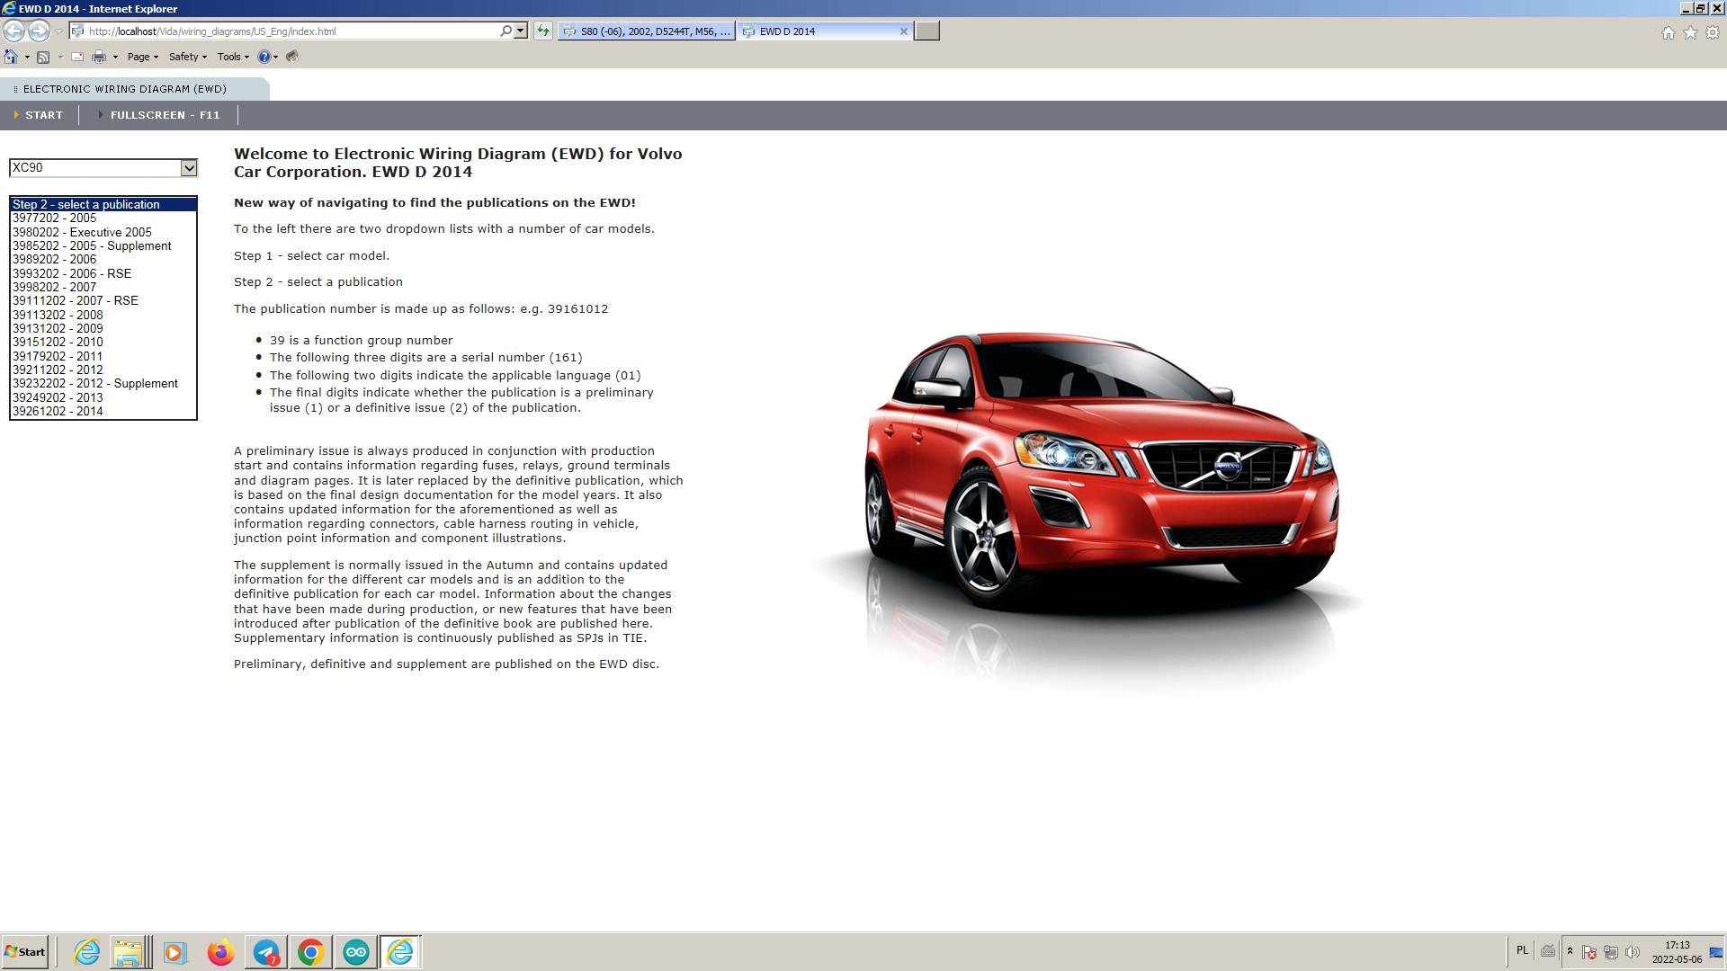Image resolution: width=1727 pixels, height=971 pixels.
Task: Open the new blank tab button
Action: click(926, 31)
